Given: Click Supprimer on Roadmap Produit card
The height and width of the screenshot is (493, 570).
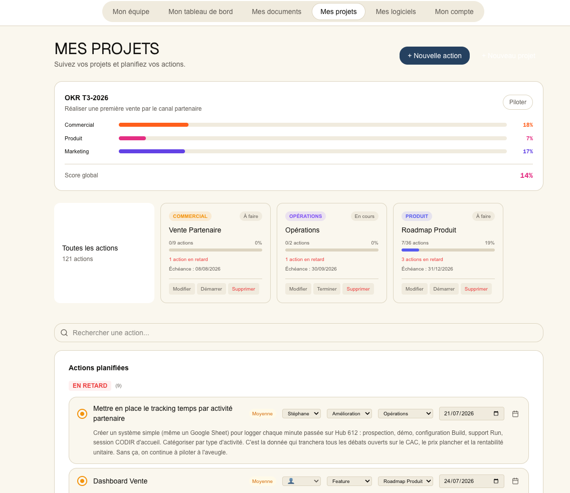Looking at the screenshot, I should (476, 289).
